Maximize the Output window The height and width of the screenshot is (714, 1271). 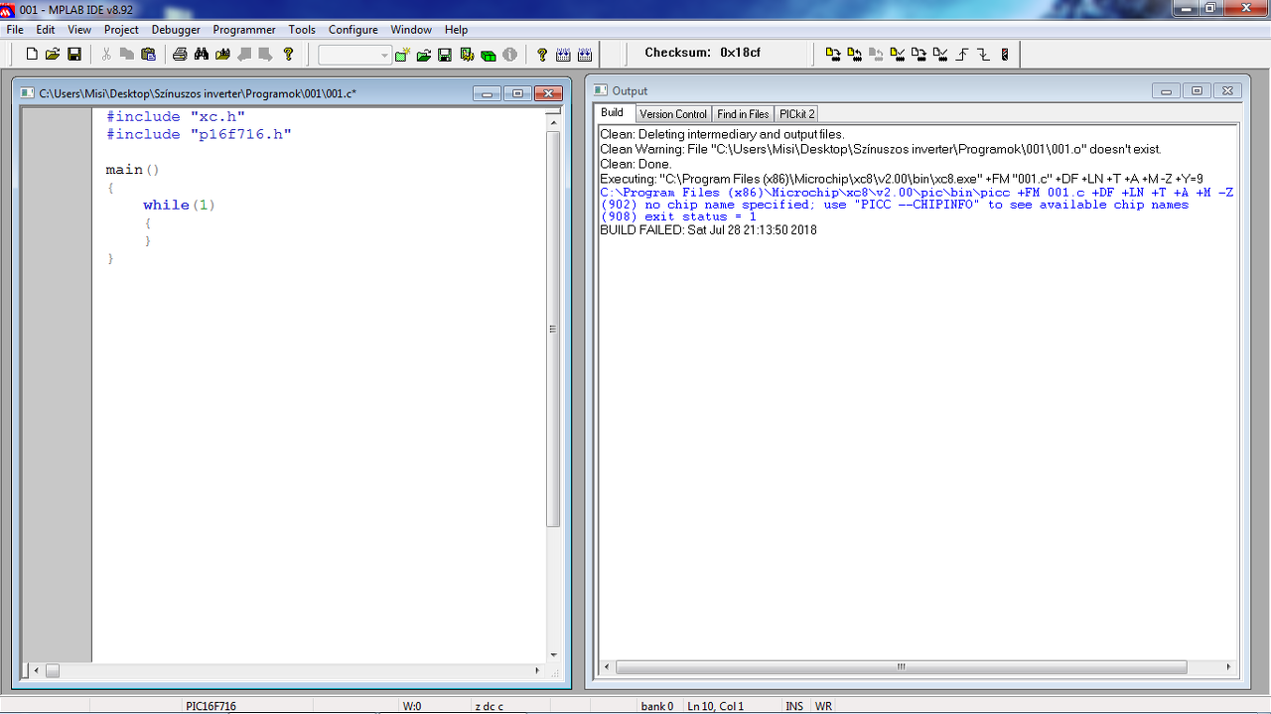pyautogui.click(x=1197, y=90)
